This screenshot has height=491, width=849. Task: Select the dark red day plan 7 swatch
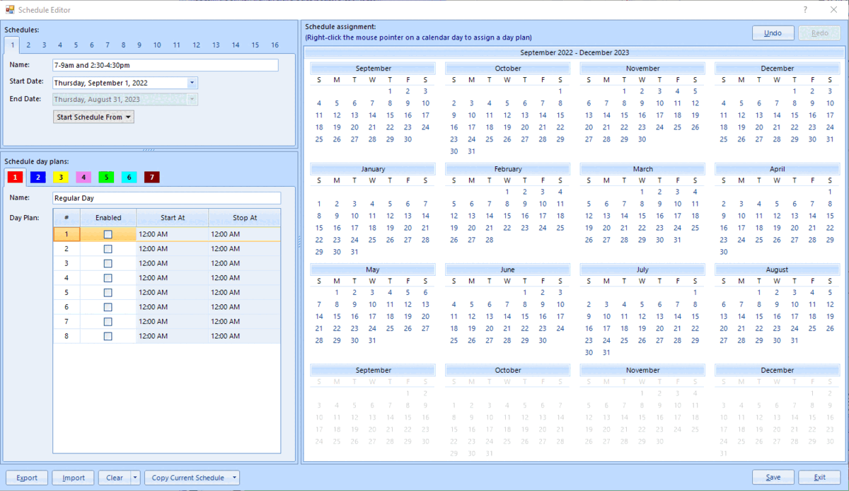151,177
